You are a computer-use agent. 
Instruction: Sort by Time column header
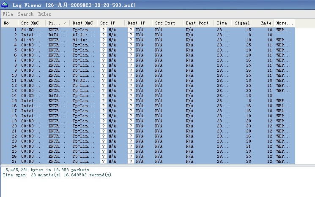pos(222,23)
